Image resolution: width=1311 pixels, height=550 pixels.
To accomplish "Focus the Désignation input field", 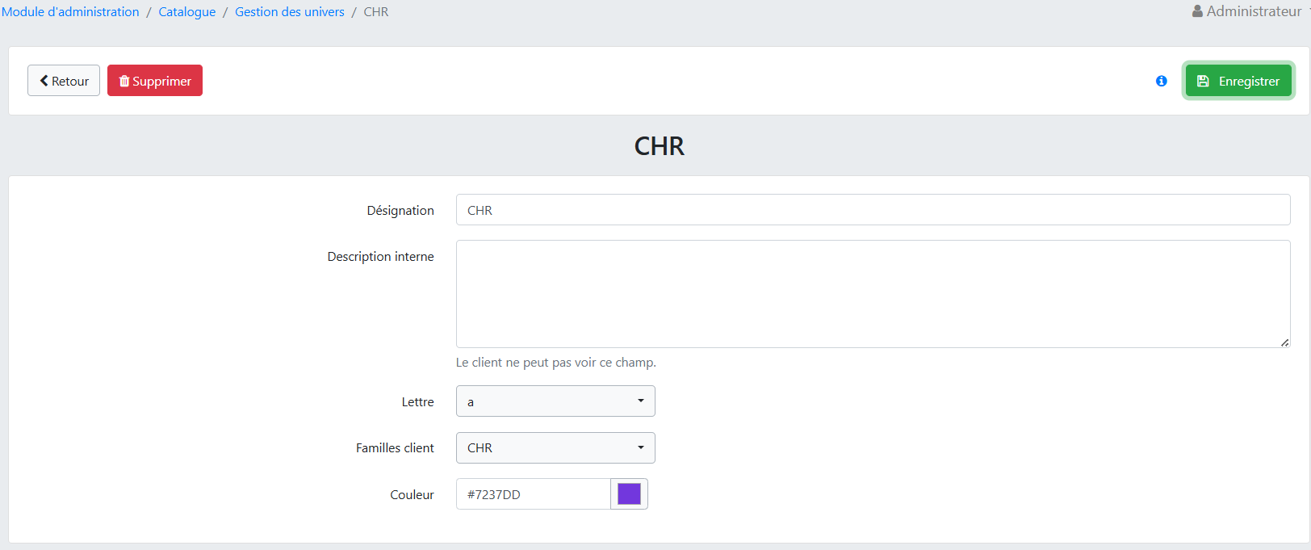I will point(873,210).
